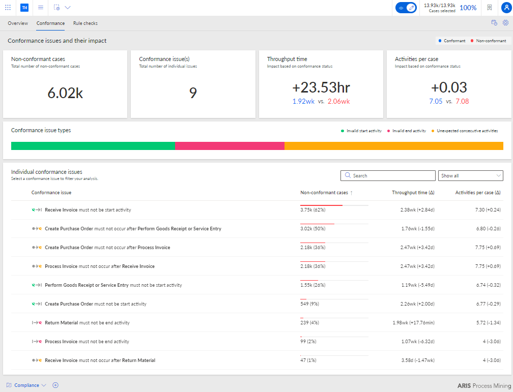Toggle Unexpected consecutive activities legend entry

[x=465, y=131]
